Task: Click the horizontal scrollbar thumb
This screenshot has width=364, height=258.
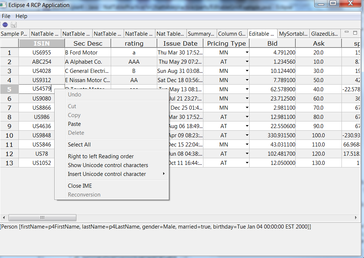Action: click(42, 218)
